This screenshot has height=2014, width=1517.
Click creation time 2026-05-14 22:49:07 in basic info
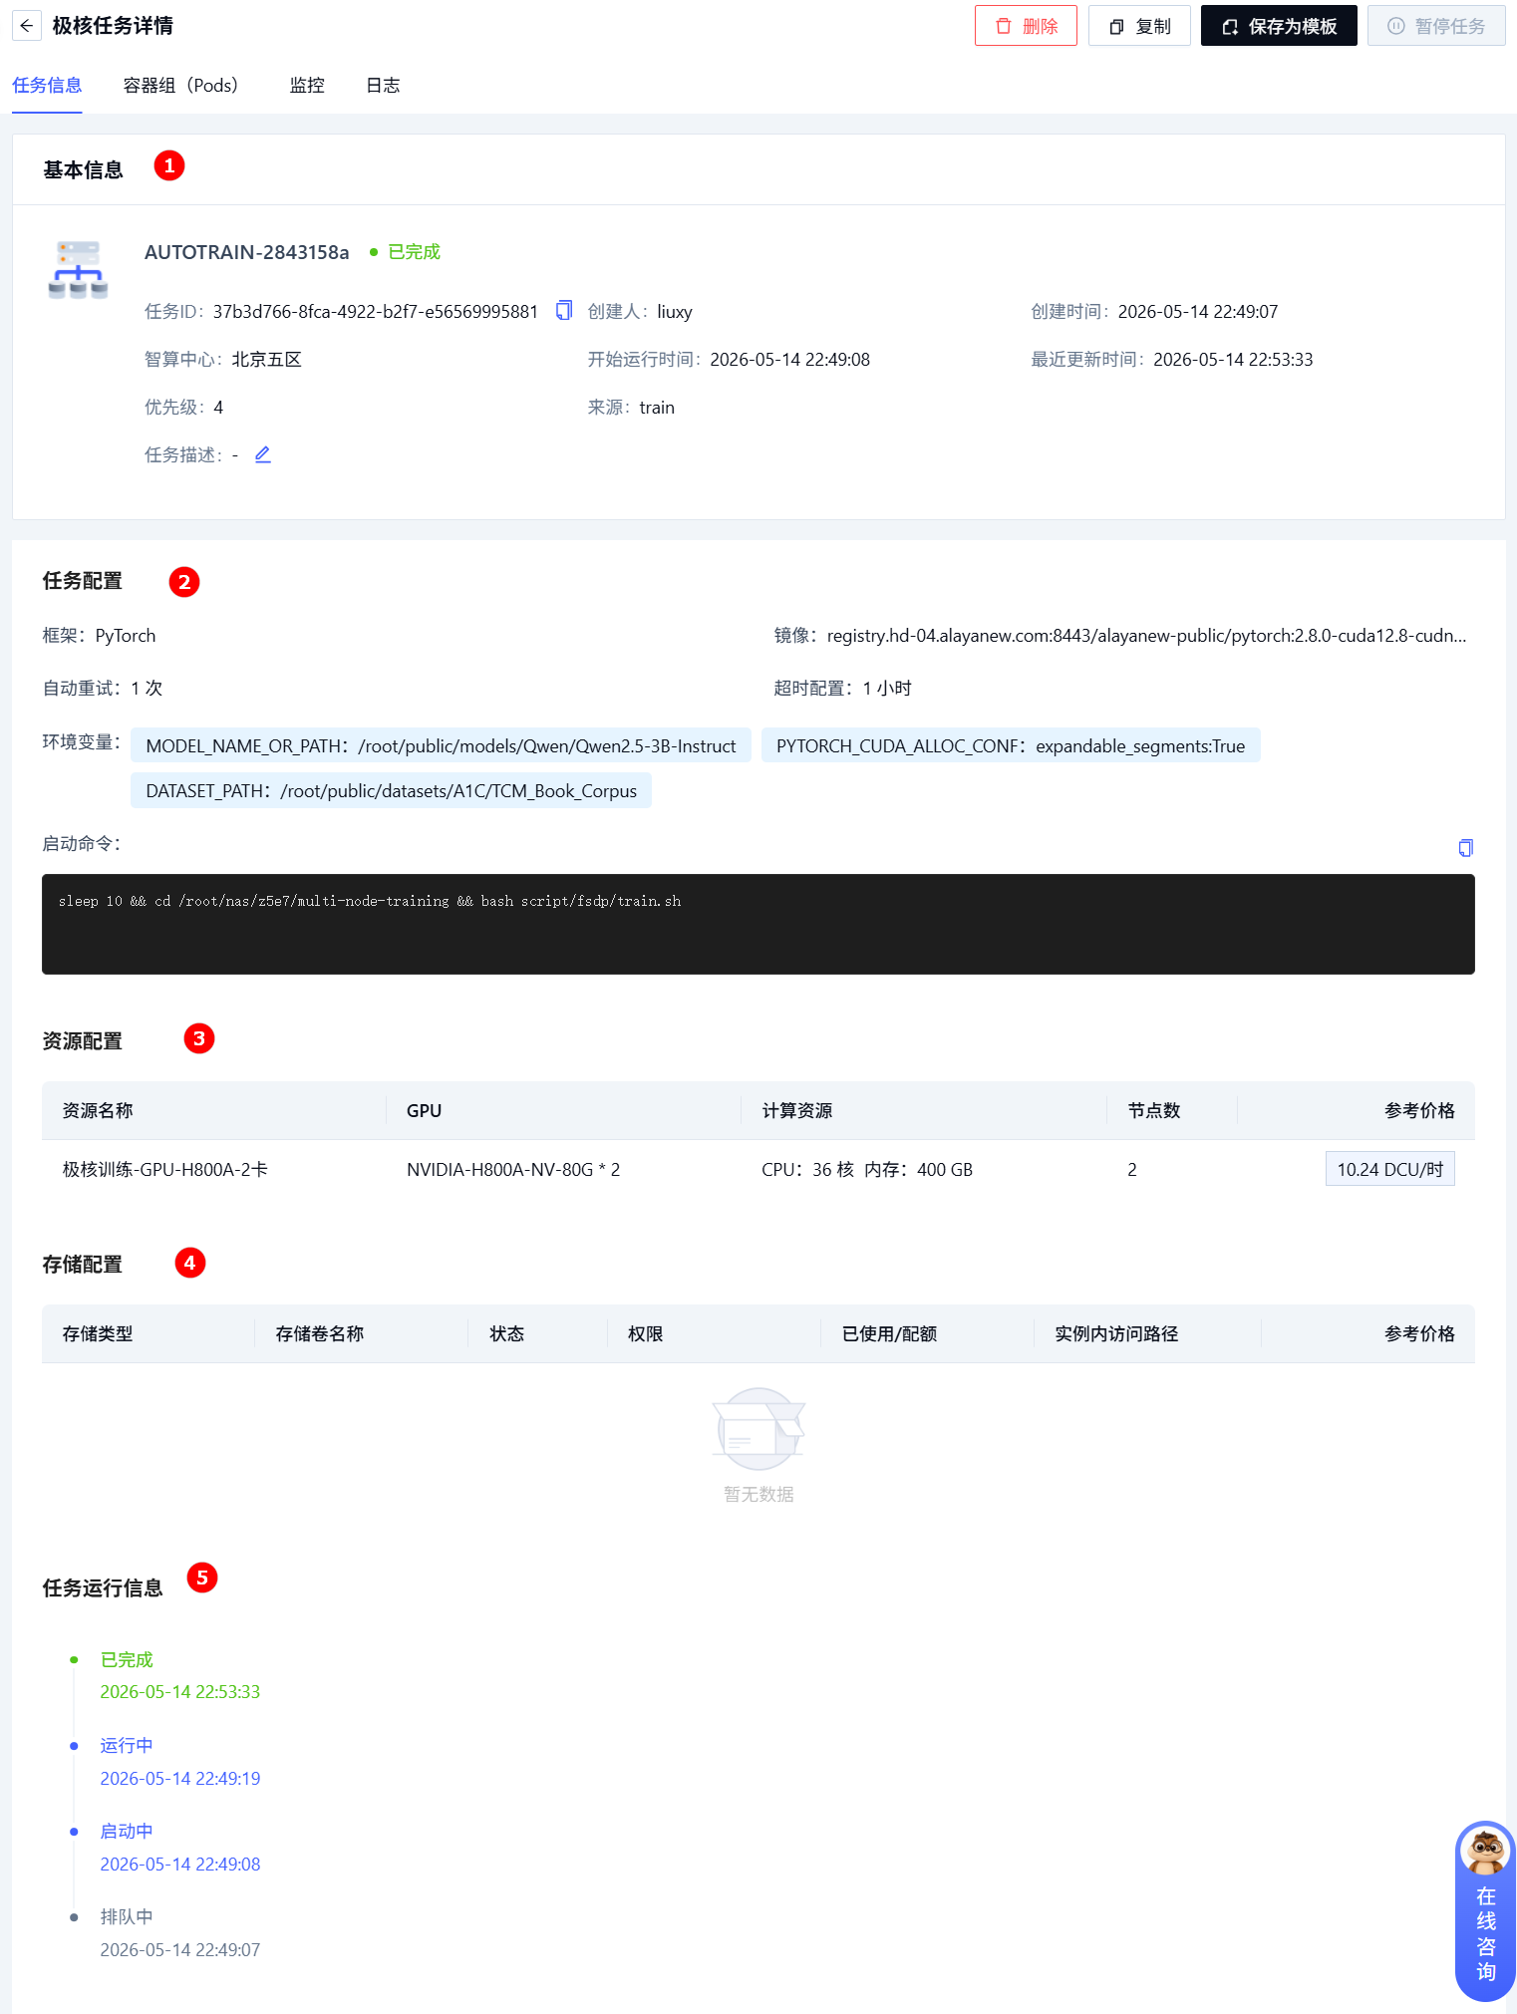pyautogui.click(x=1197, y=312)
